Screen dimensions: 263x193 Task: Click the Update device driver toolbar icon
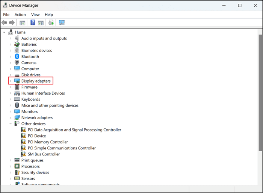51,23
